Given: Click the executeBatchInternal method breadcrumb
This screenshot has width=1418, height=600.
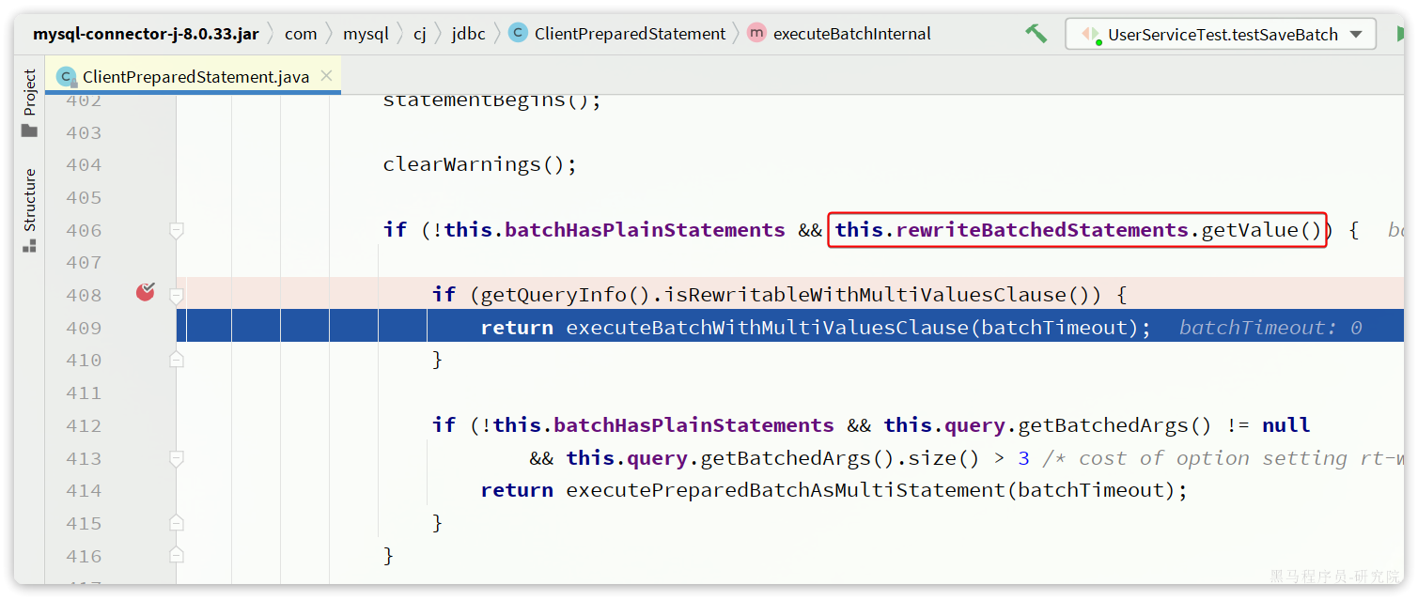Looking at the screenshot, I should click(x=839, y=34).
